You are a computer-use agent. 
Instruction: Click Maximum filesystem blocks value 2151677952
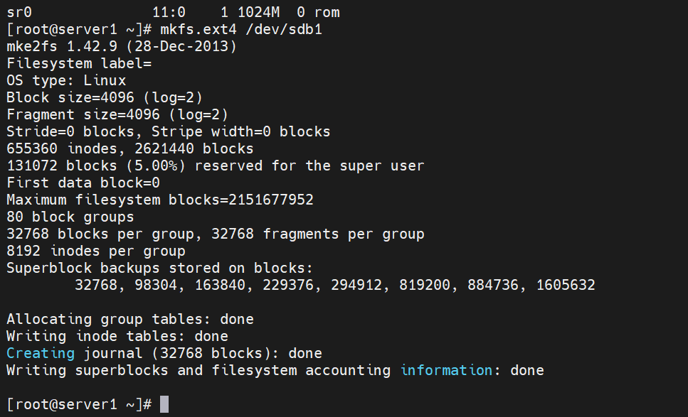271,200
